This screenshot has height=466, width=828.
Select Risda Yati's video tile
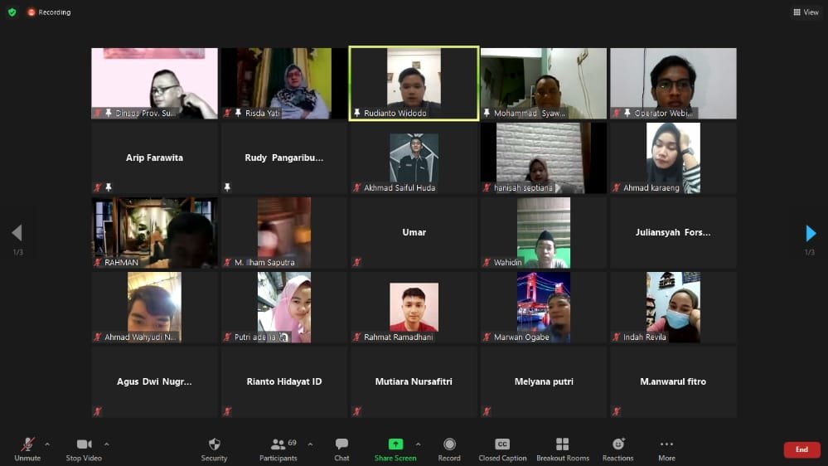[284, 84]
